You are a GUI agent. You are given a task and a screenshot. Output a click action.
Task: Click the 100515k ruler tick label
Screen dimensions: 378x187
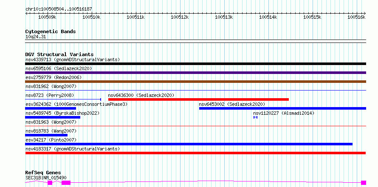coord(313,17)
